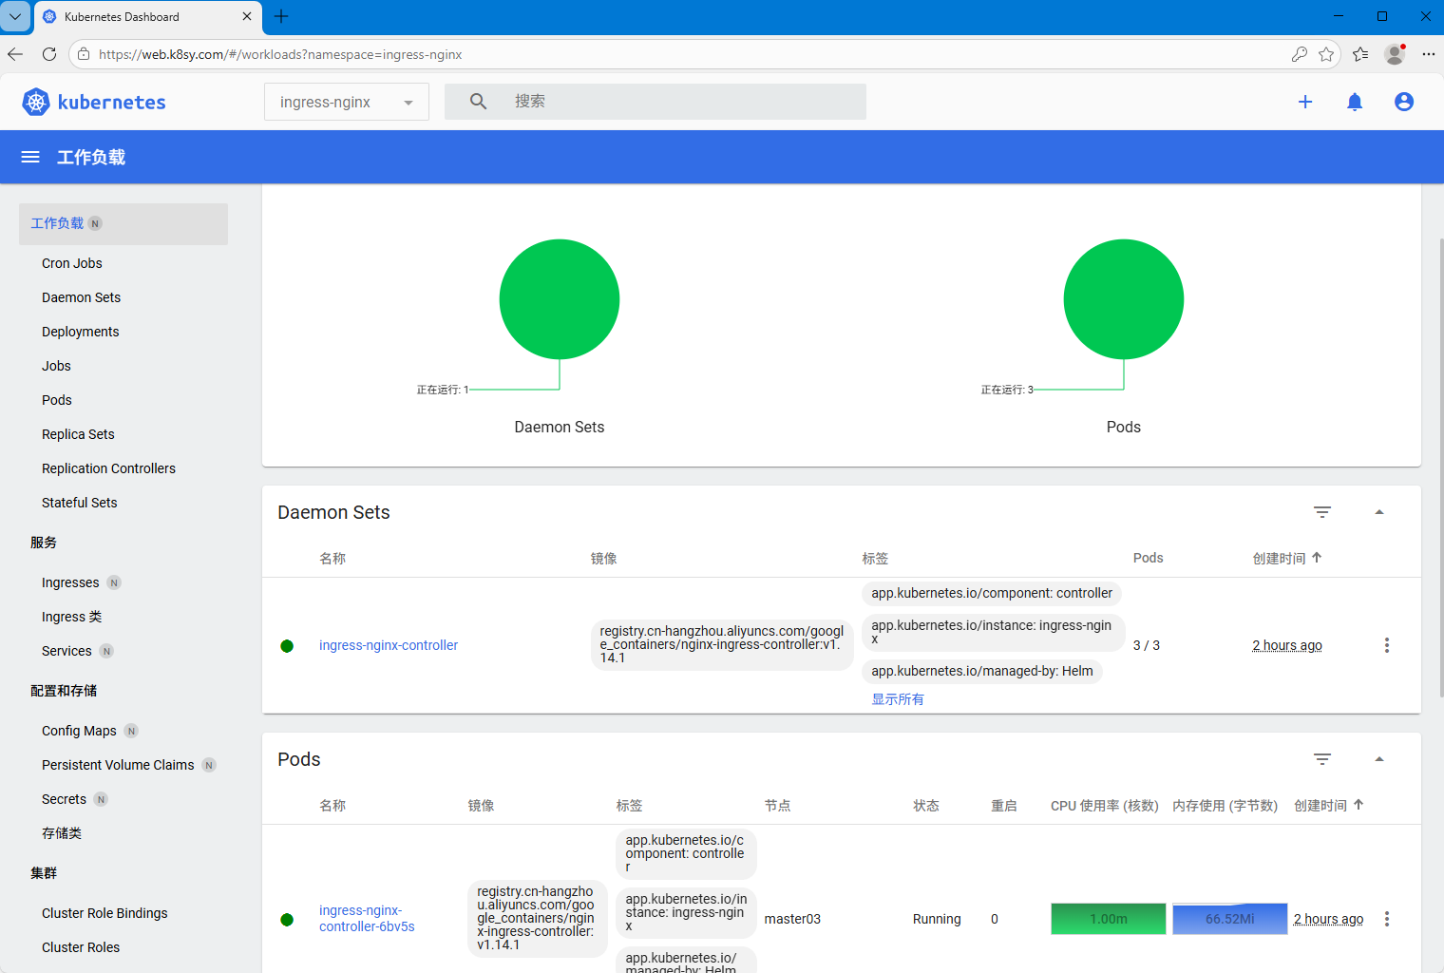The image size is (1444, 973).
Task: Click the Kubernetes logo
Action: tap(93, 102)
